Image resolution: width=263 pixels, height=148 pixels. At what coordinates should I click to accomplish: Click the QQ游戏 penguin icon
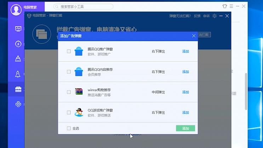[x=79, y=112]
